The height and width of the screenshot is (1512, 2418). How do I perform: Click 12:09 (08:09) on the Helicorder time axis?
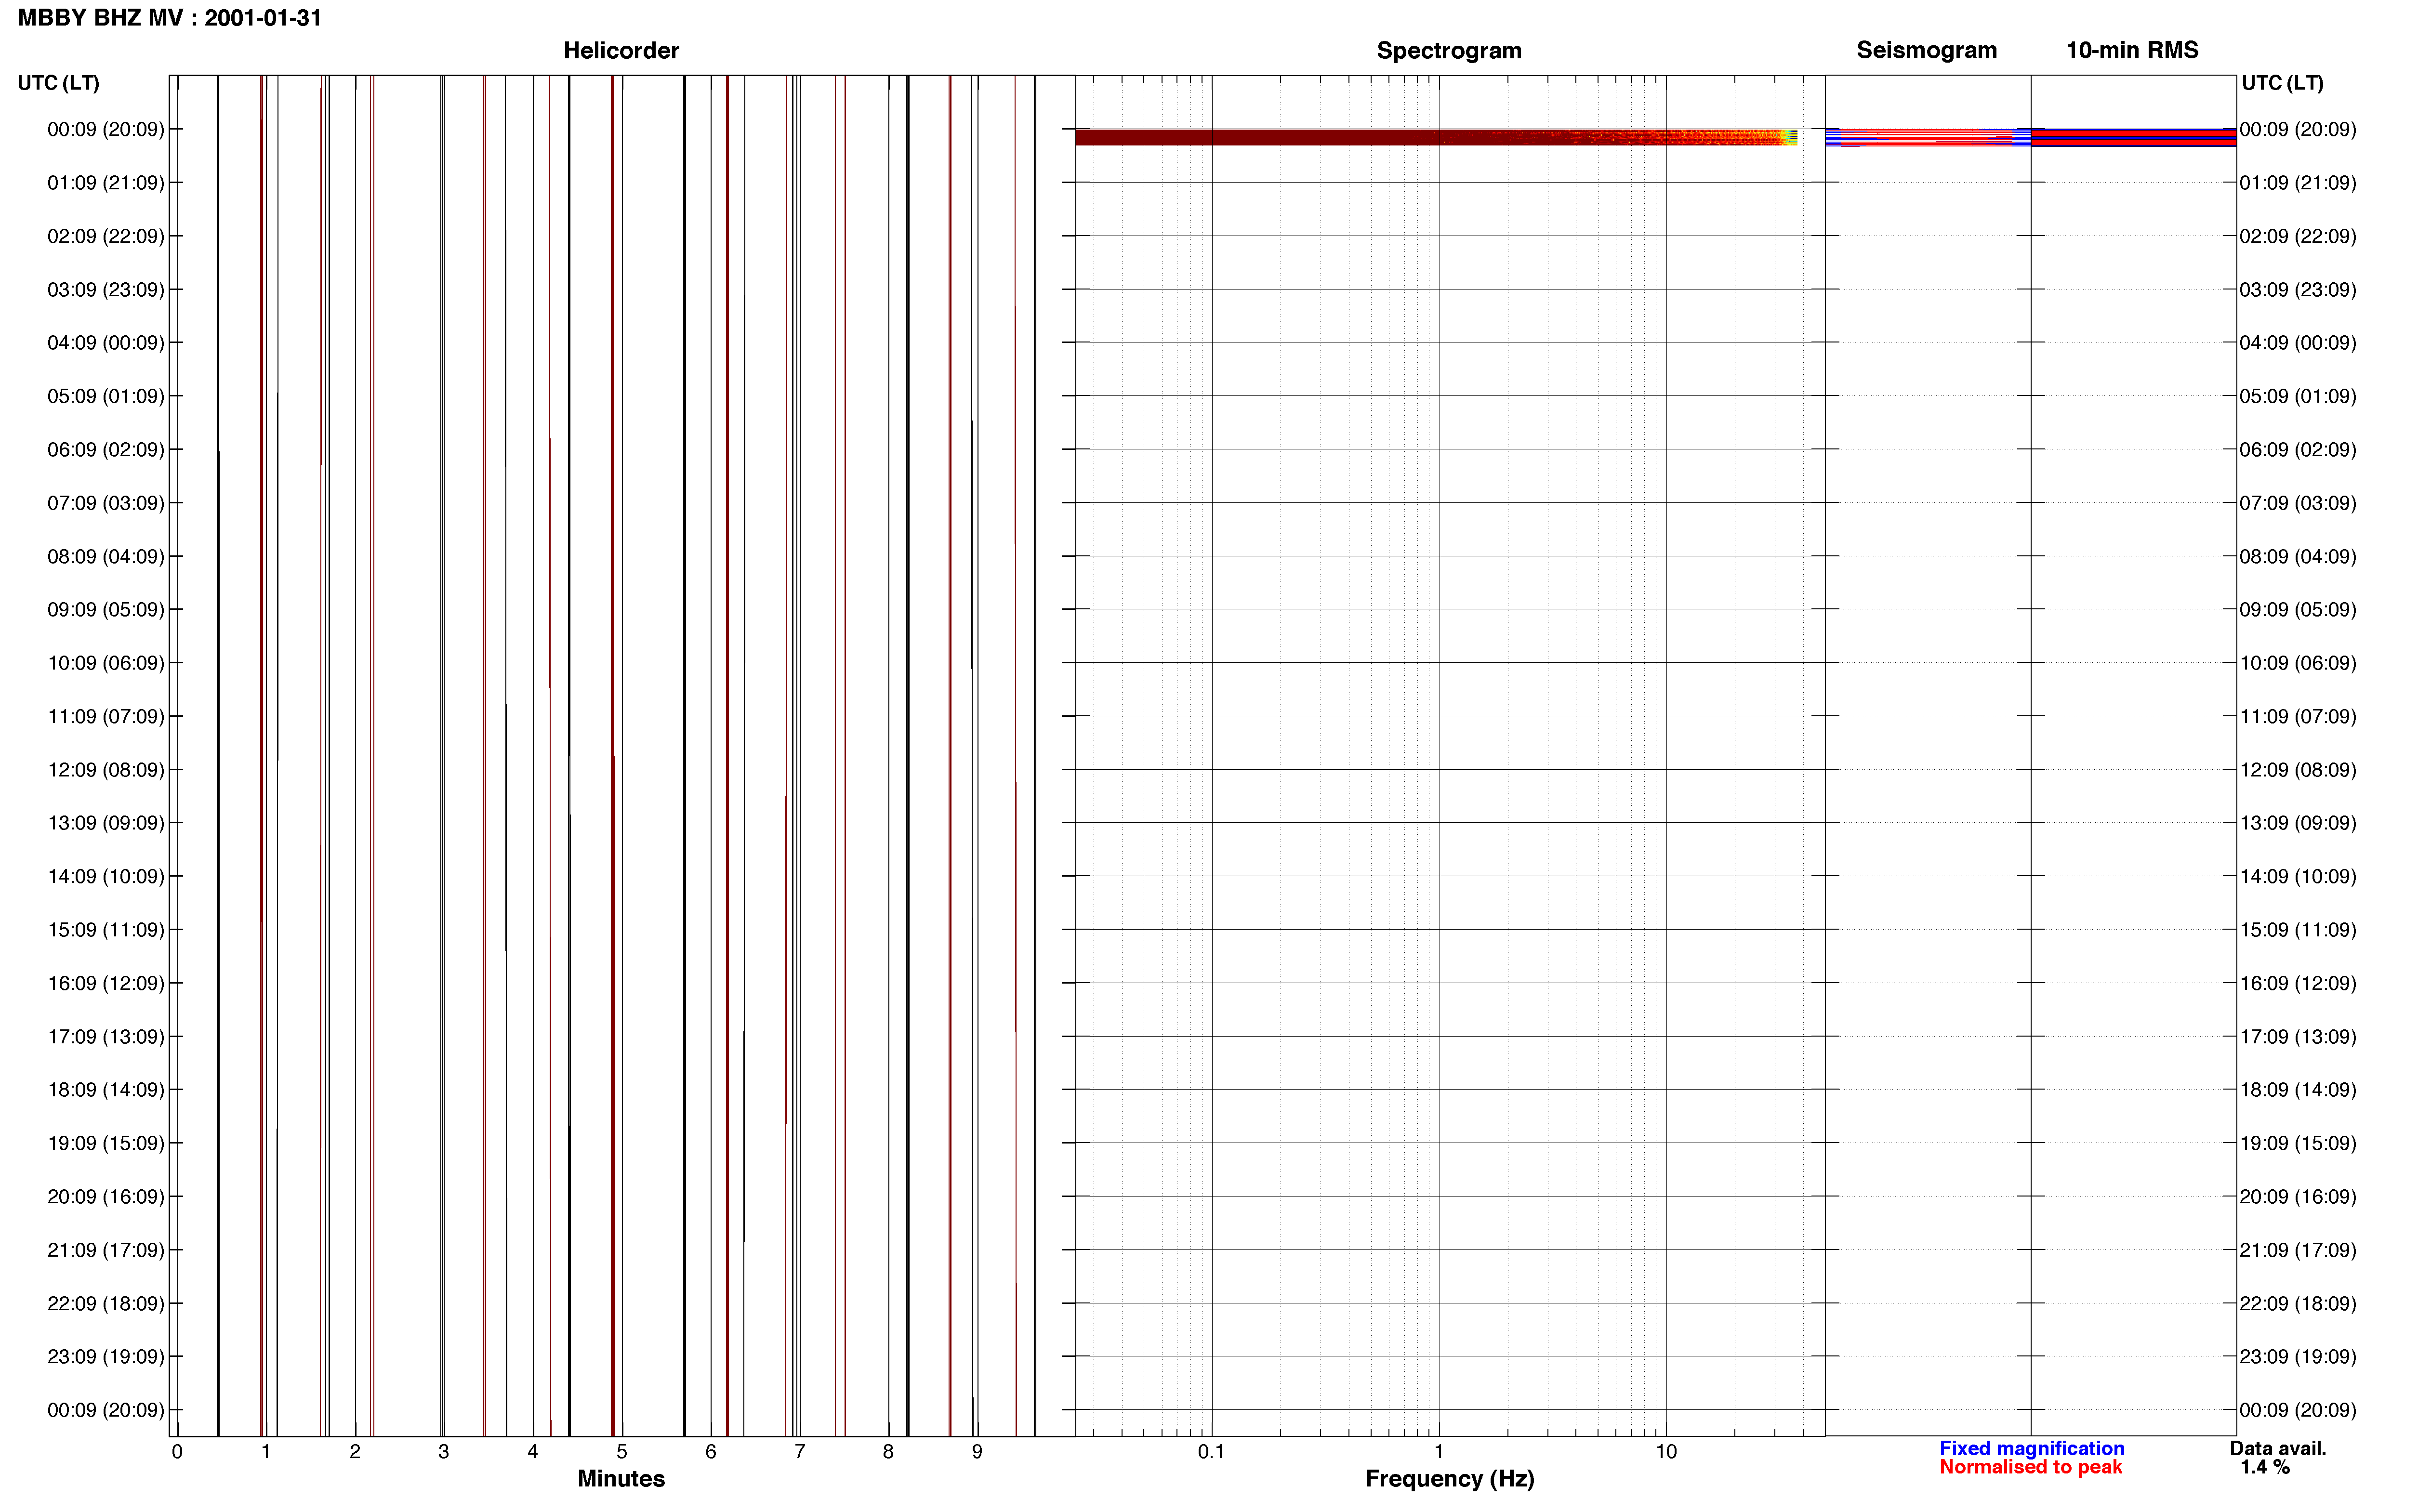tap(106, 770)
